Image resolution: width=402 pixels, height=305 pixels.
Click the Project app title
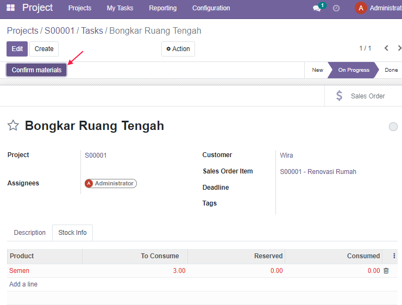click(37, 8)
